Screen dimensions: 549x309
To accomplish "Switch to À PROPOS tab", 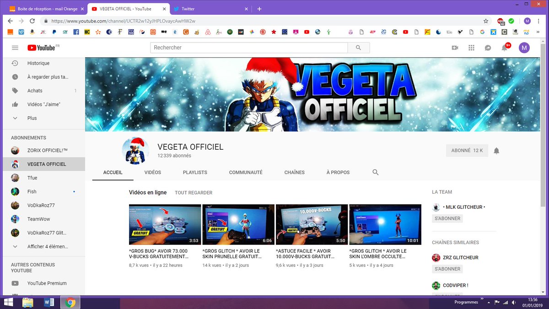I will 338,173.
